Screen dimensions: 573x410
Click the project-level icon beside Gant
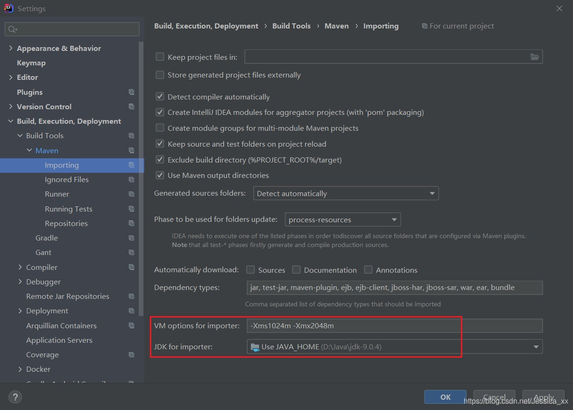131,252
